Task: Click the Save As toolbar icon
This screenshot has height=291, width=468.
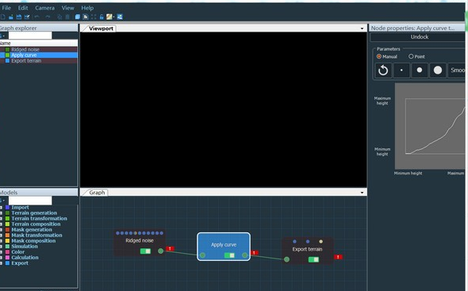Action: [27, 17]
